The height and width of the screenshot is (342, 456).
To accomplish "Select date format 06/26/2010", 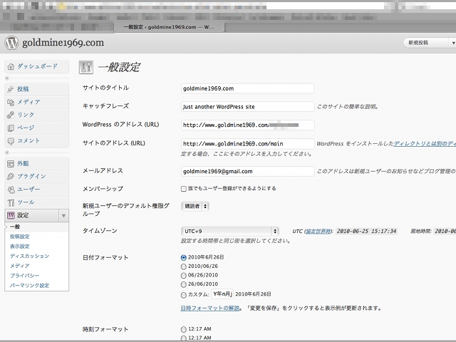I will (x=184, y=276).
